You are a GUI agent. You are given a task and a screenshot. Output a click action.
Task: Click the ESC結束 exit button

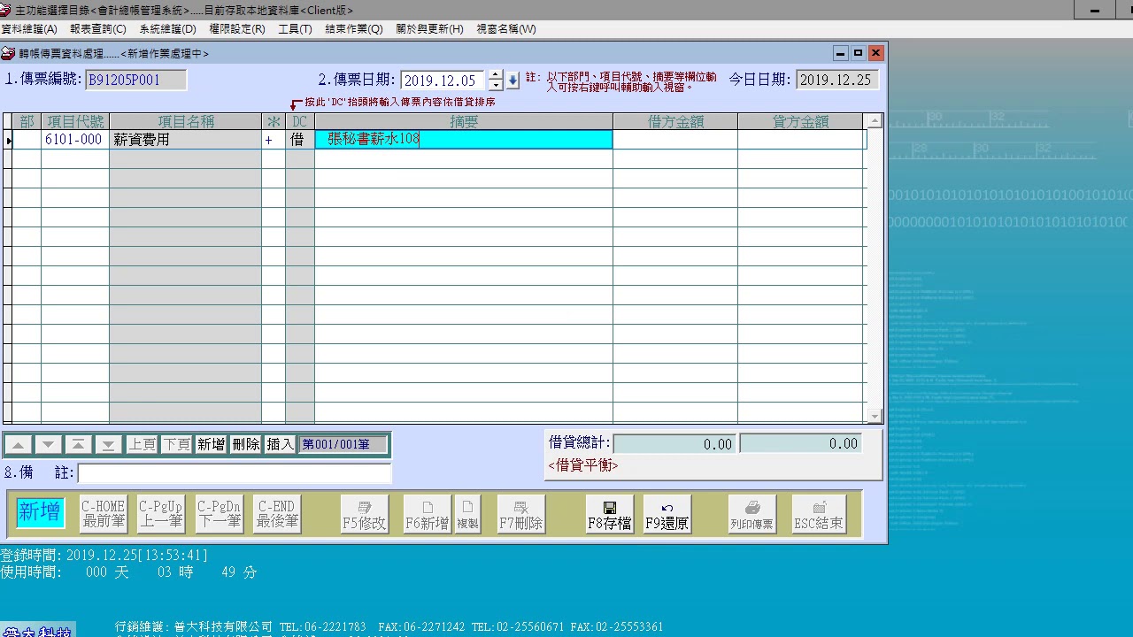(819, 514)
